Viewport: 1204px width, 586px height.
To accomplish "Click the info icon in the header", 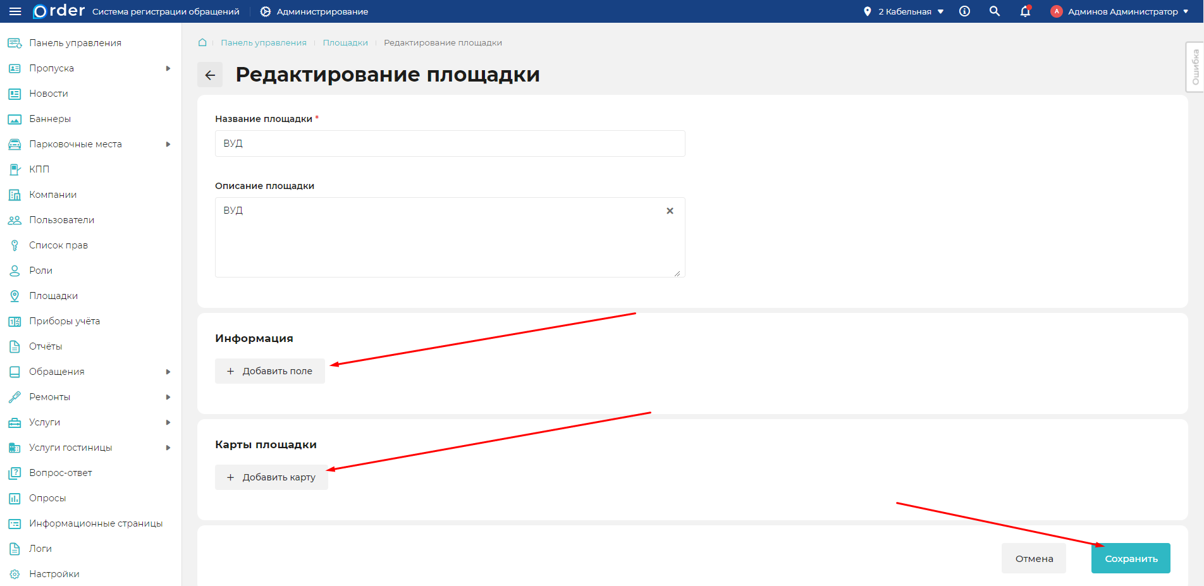I will coord(964,11).
